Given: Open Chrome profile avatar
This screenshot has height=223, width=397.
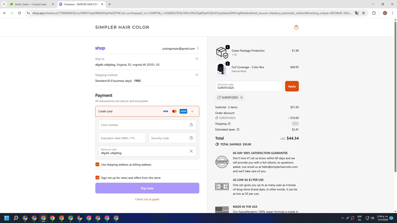Looking at the screenshot, I should pos(385,13).
